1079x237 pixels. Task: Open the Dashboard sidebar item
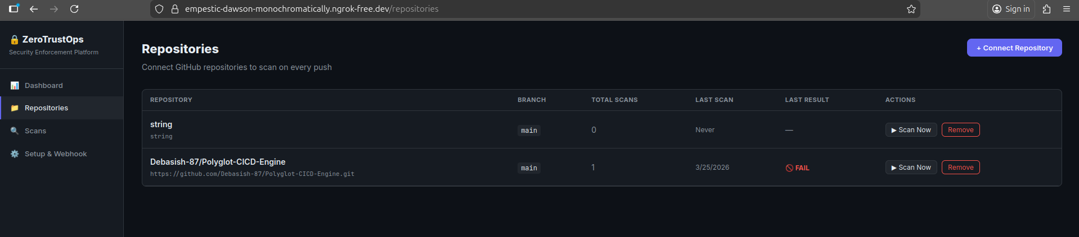(x=44, y=86)
